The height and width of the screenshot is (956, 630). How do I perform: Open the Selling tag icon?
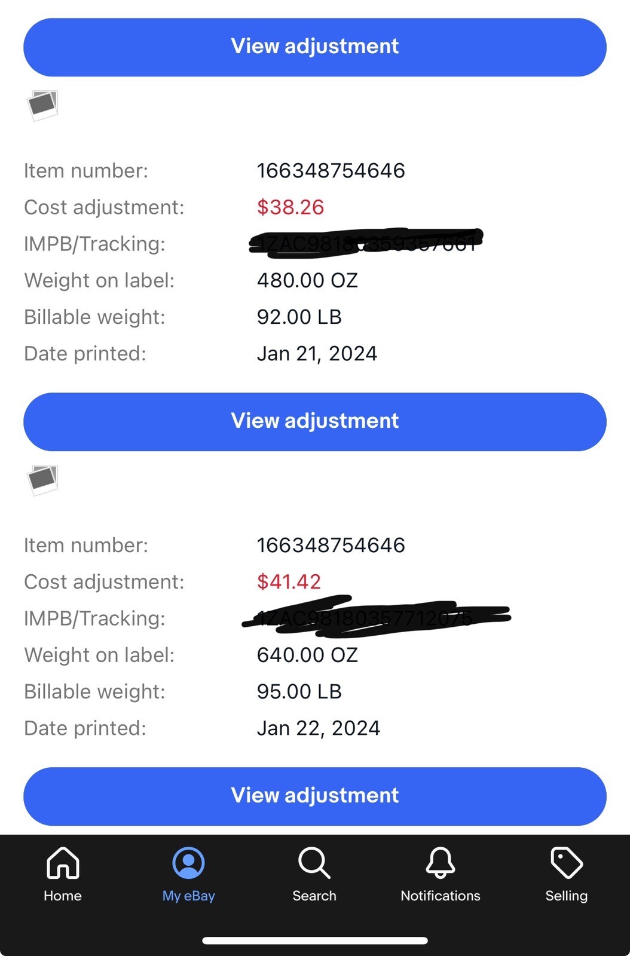click(566, 863)
